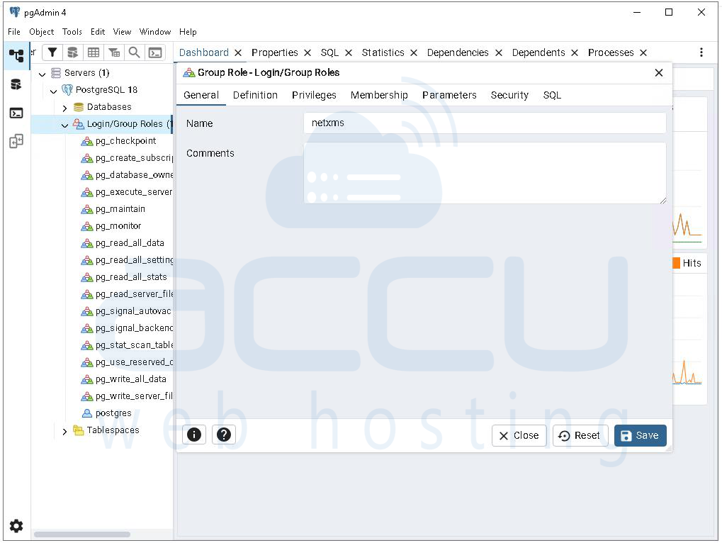Open the PSQL Workspace sidebar icon
This screenshot has height=543, width=722.
pos(16,113)
